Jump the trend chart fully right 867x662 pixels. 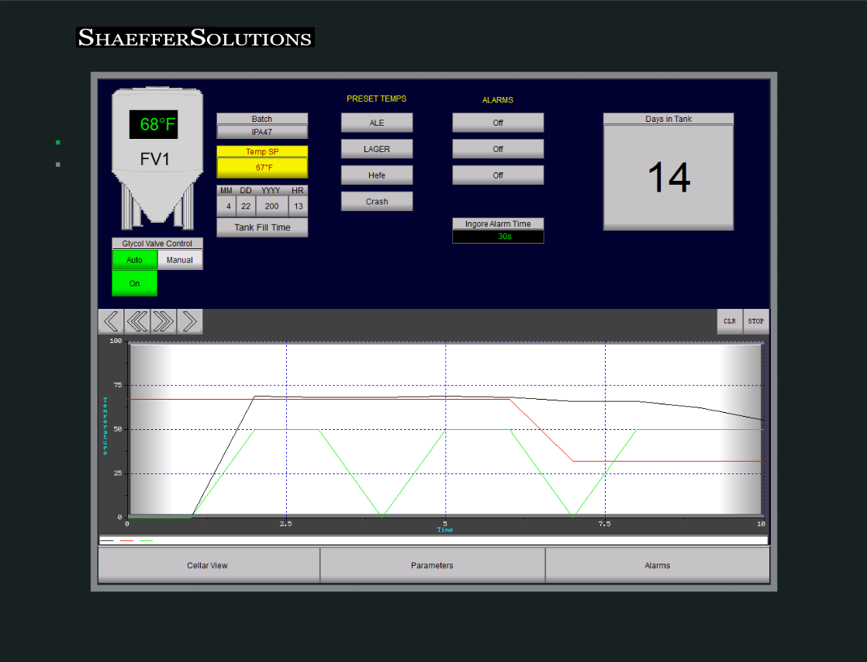pyautogui.click(x=164, y=321)
